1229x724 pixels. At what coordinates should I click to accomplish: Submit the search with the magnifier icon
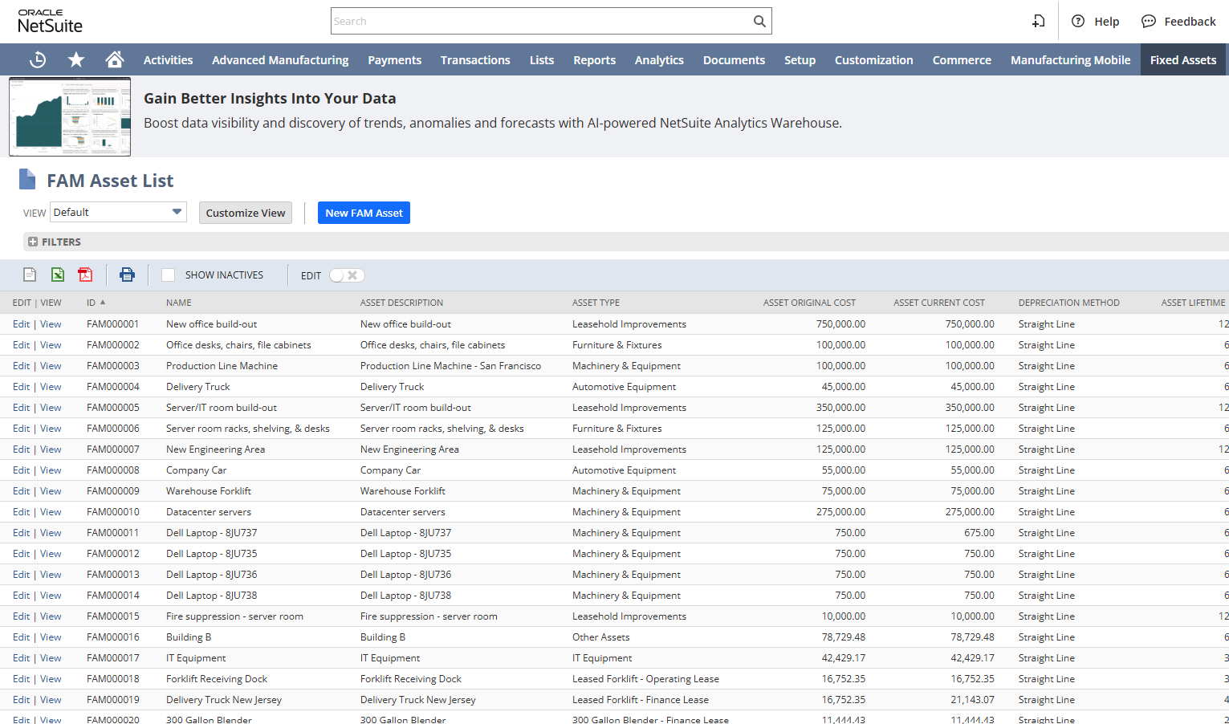pyautogui.click(x=759, y=21)
